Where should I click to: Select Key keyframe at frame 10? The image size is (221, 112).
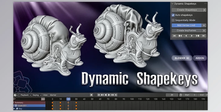coord(60,109)
